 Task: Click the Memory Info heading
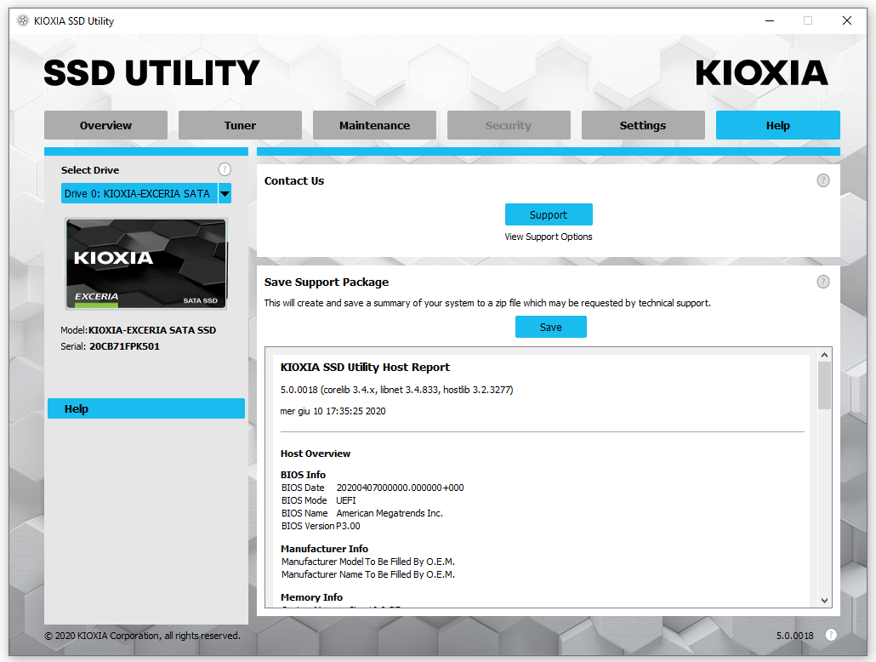[312, 597]
